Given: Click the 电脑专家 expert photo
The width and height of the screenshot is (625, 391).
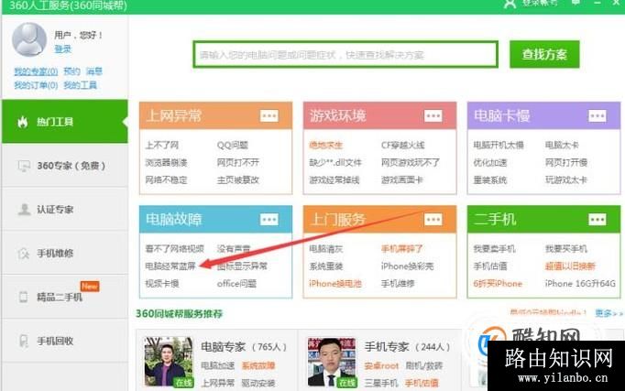Looking at the screenshot, I should (x=169, y=362).
